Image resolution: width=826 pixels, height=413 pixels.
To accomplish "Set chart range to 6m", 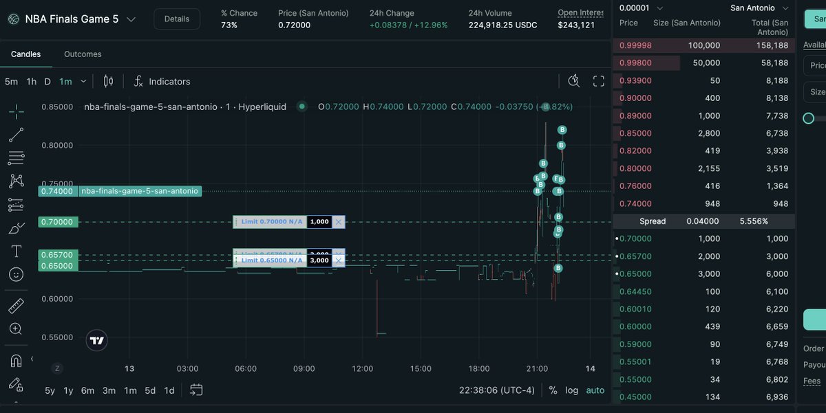I will coord(87,390).
